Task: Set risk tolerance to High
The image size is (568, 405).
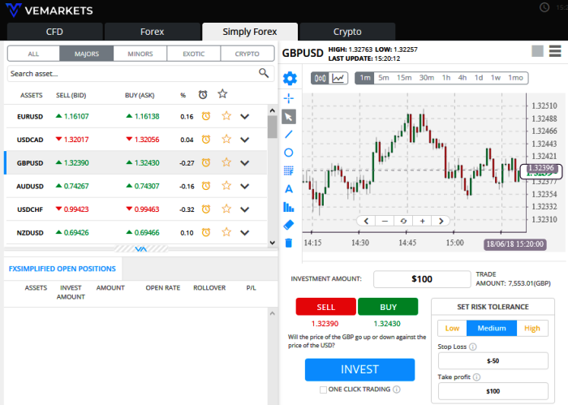Action: [532, 328]
